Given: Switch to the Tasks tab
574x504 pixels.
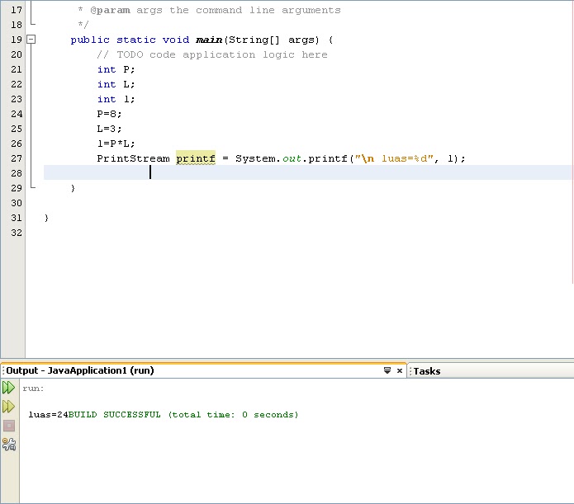Looking at the screenshot, I should tap(426, 371).
